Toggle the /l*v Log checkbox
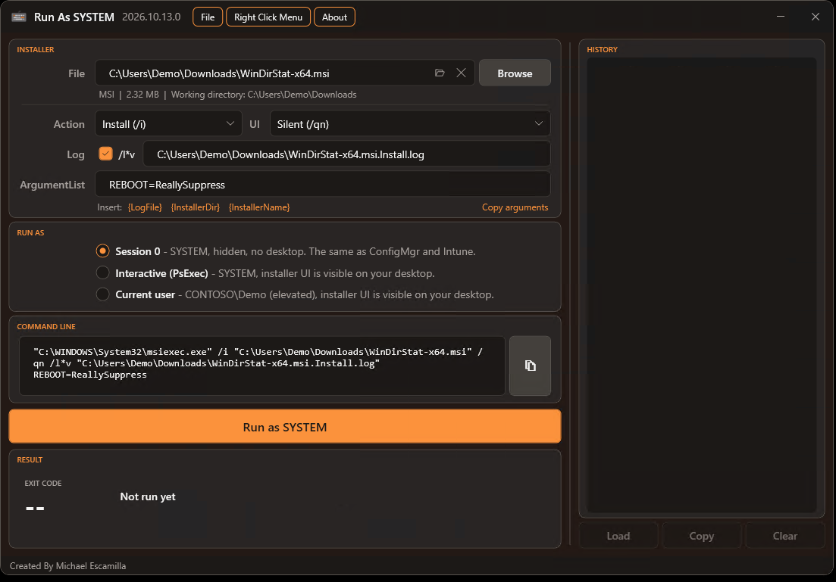The image size is (836, 582). [105, 154]
